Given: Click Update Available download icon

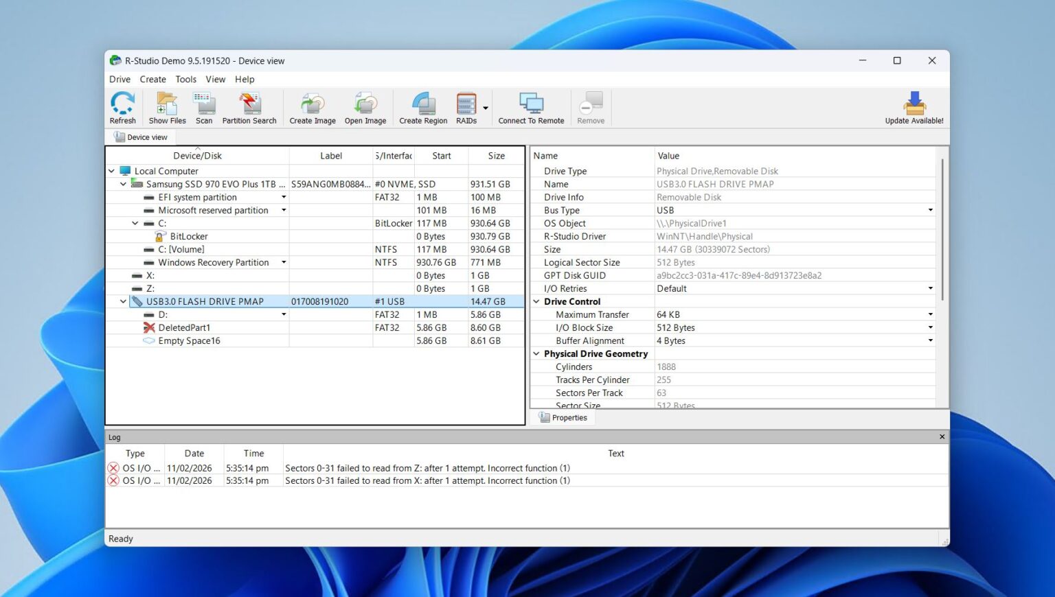Looking at the screenshot, I should 914,104.
